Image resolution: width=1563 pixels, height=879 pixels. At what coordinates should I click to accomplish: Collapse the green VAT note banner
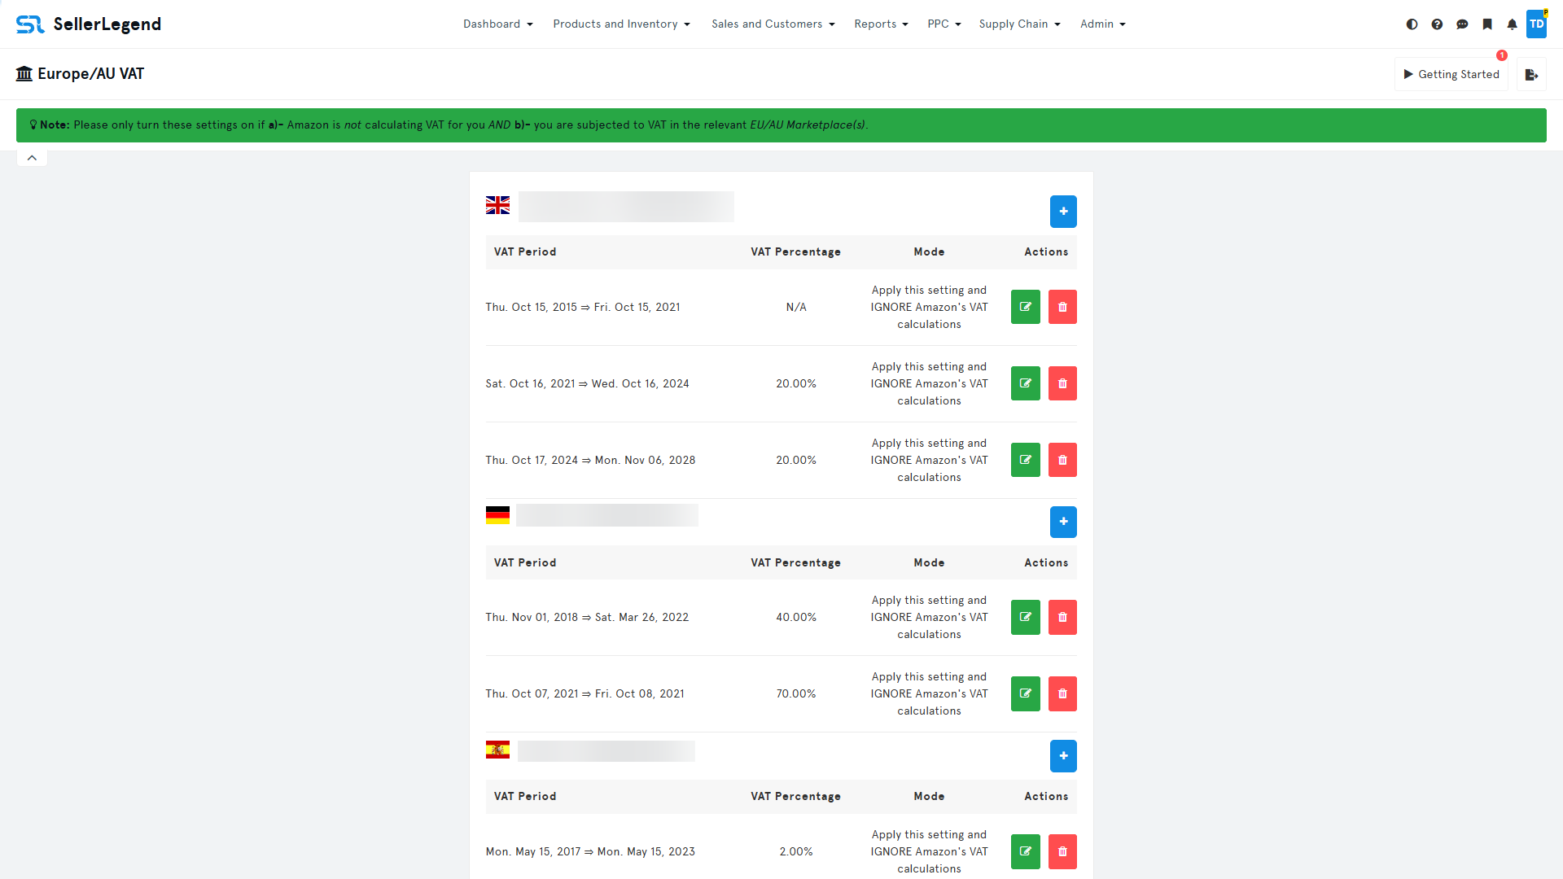point(32,157)
